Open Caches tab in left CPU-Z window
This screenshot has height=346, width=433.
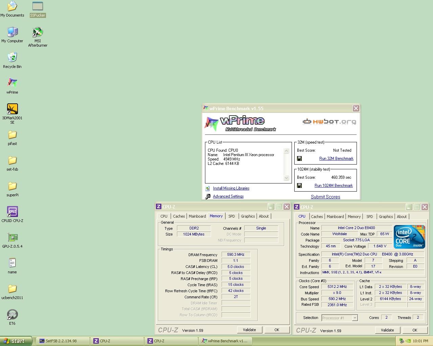179,216
